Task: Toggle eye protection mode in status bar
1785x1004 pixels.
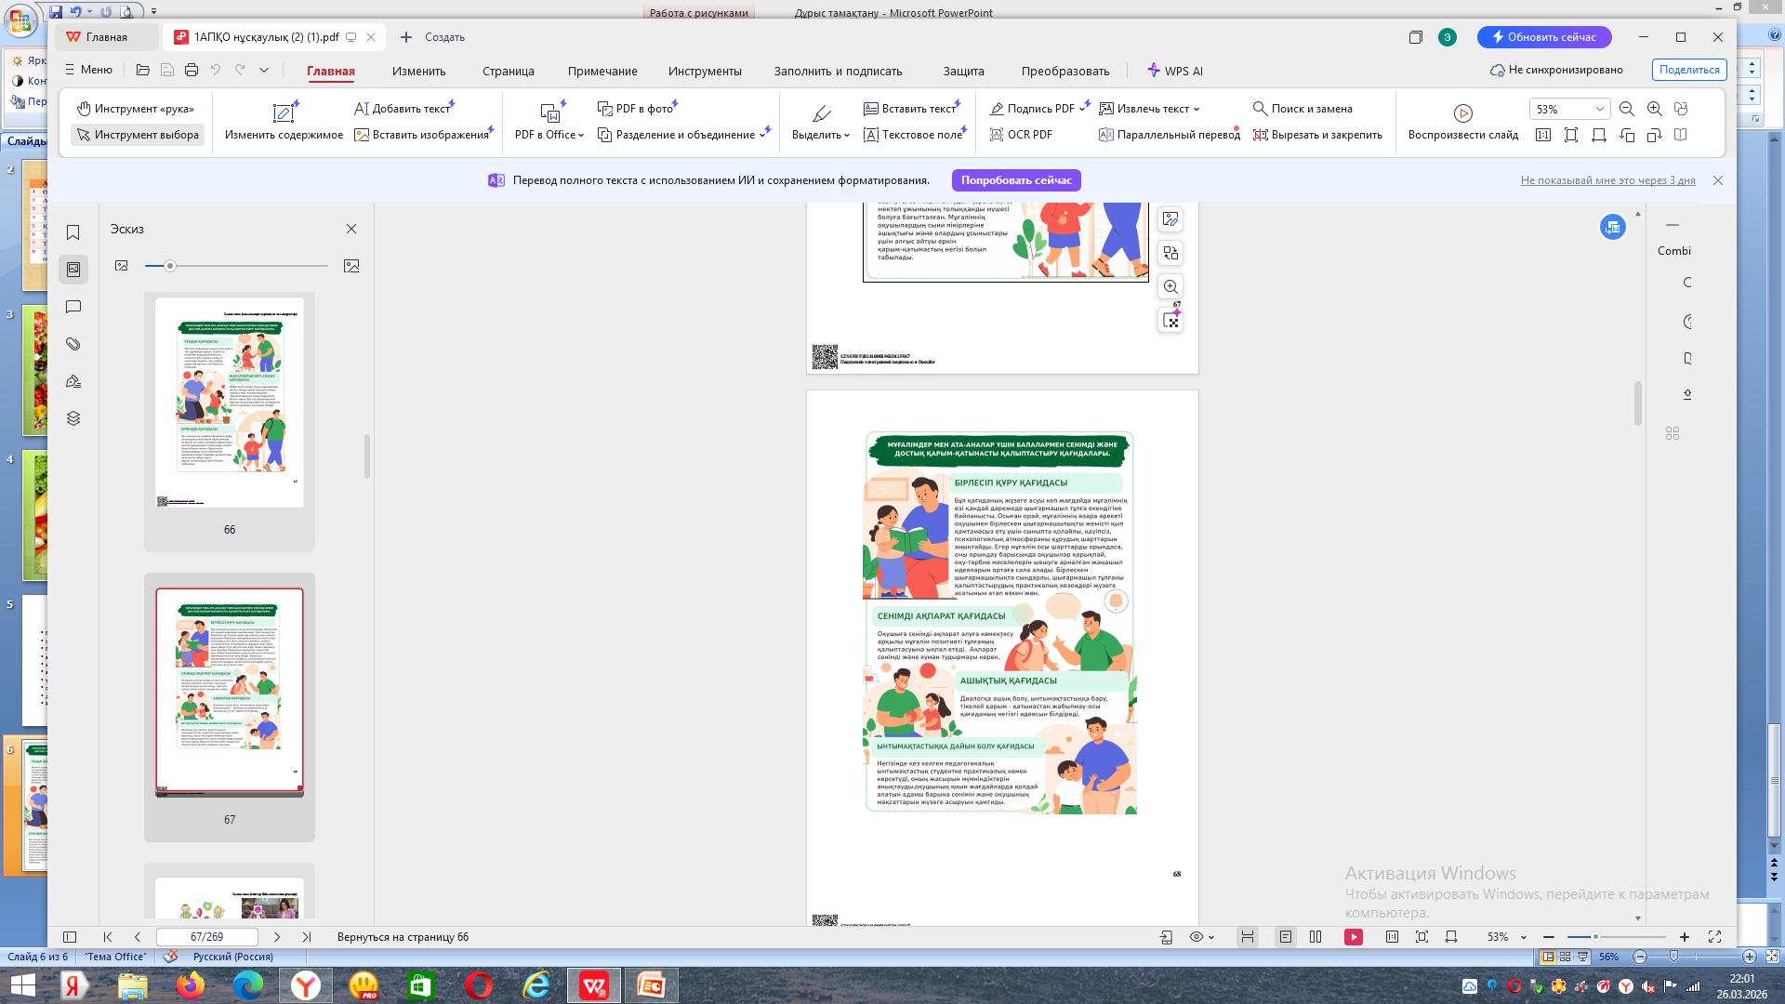Action: 1197,937
